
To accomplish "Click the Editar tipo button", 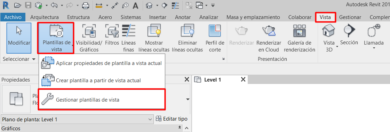I will (172, 119).
